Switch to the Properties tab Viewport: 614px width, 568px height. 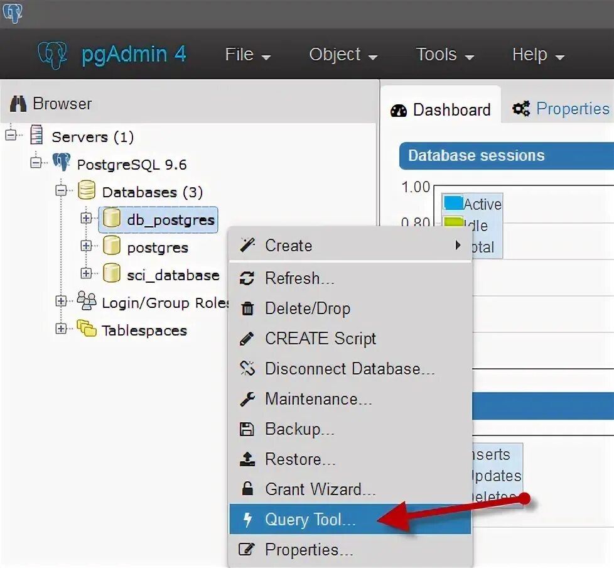pyautogui.click(x=561, y=109)
